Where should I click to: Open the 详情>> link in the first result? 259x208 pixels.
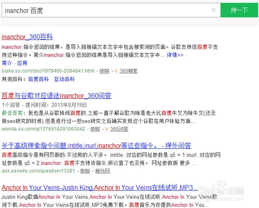click(175, 55)
